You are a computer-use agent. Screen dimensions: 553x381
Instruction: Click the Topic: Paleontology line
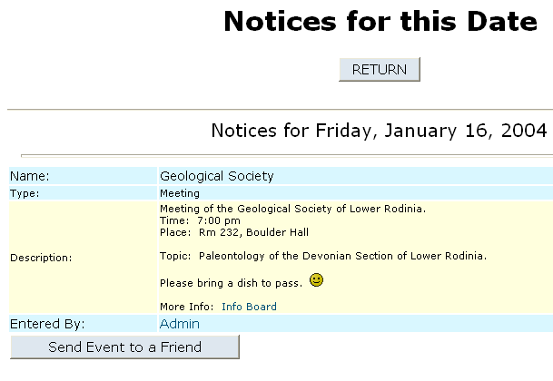322,256
